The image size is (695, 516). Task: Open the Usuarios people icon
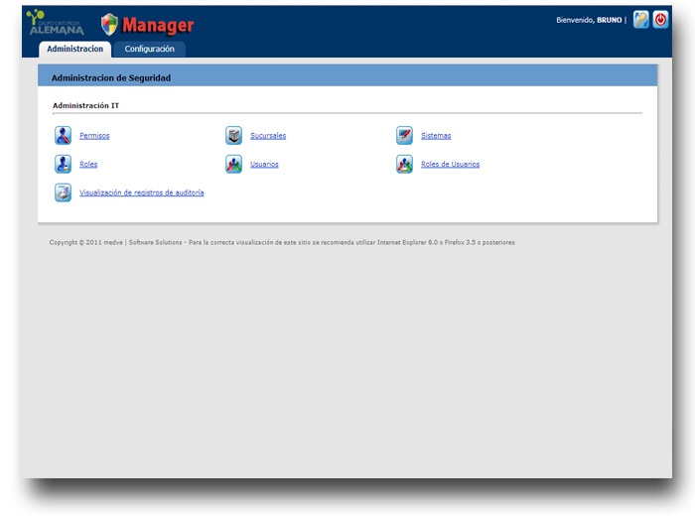[233, 165]
